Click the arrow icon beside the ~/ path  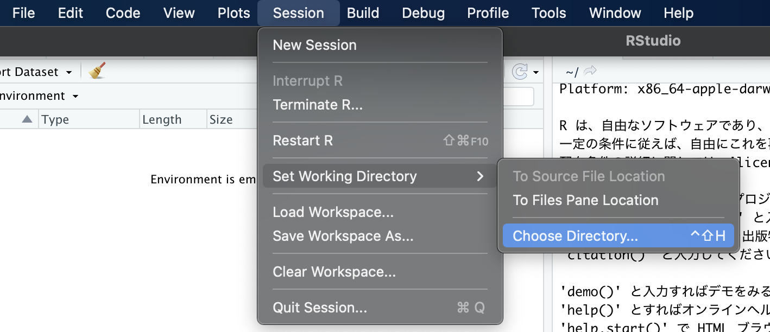[x=590, y=71]
